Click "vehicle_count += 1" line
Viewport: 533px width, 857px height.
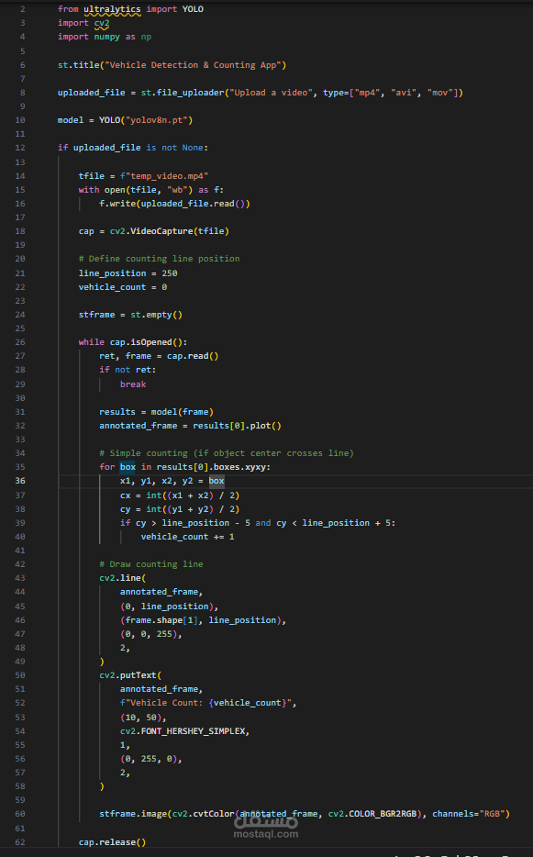tap(187, 537)
